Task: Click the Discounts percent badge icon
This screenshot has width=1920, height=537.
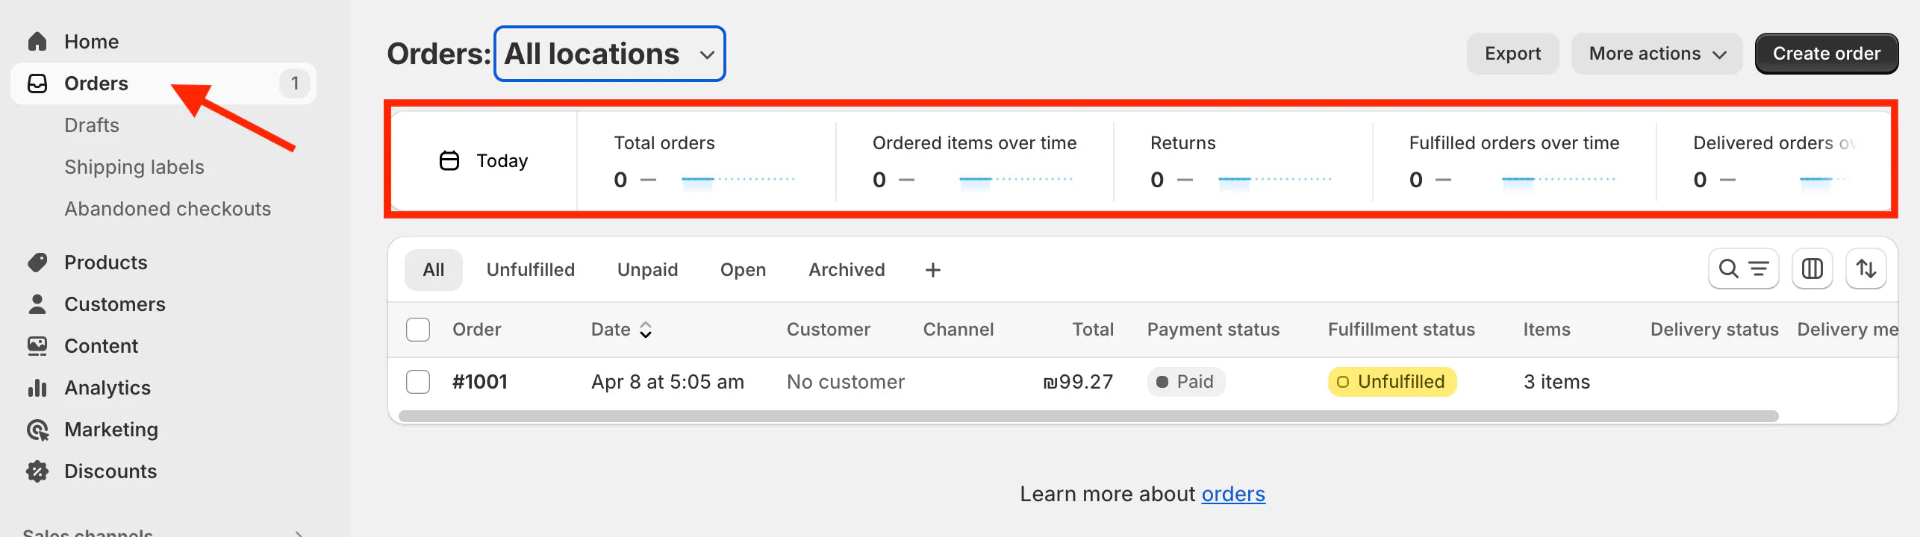Action: (37, 471)
